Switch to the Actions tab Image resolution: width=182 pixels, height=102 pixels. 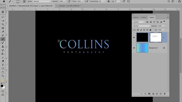[x=144, y=17]
